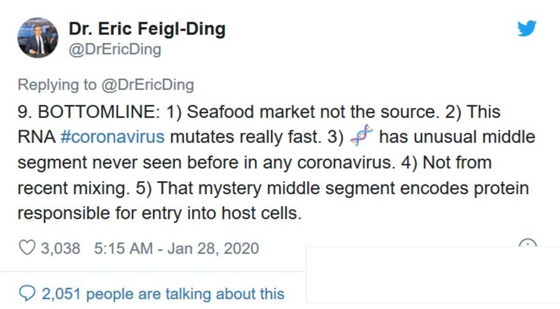Click the text "mutates really fast"

[x=245, y=137]
